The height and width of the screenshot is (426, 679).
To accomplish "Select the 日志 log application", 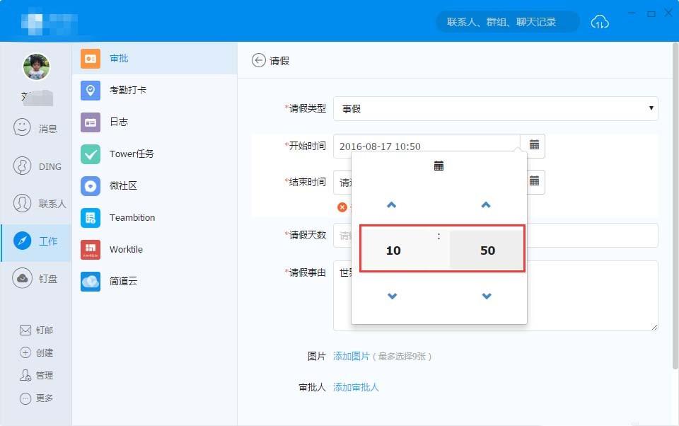I will point(118,122).
